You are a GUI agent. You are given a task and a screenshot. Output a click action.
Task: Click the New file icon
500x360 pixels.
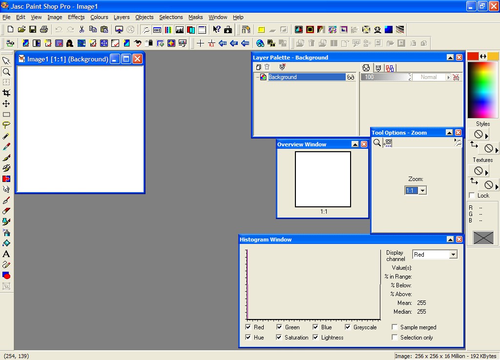tap(10, 30)
